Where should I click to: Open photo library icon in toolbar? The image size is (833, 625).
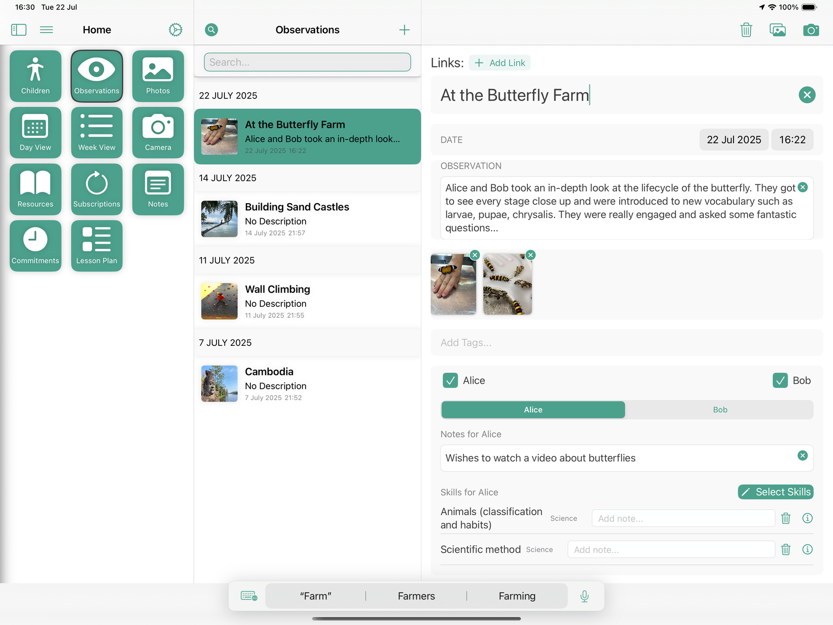pyautogui.click(x=777, y=30)
